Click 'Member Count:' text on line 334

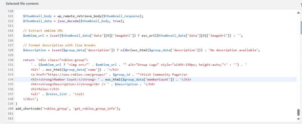(x=66, y=79)
